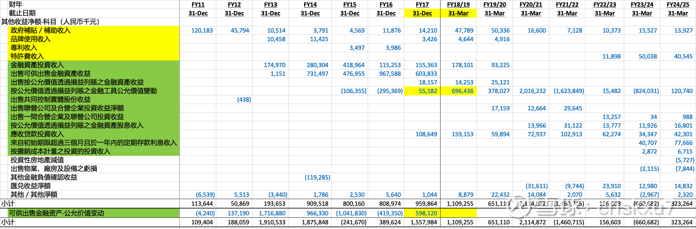Click the 120,183 government subsidy cell
The image size is (696, 229).
pyautogui.click(x=202, y=31)
